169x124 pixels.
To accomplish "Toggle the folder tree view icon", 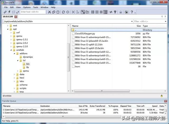I will pyautogui.click(x=83, y=12).
